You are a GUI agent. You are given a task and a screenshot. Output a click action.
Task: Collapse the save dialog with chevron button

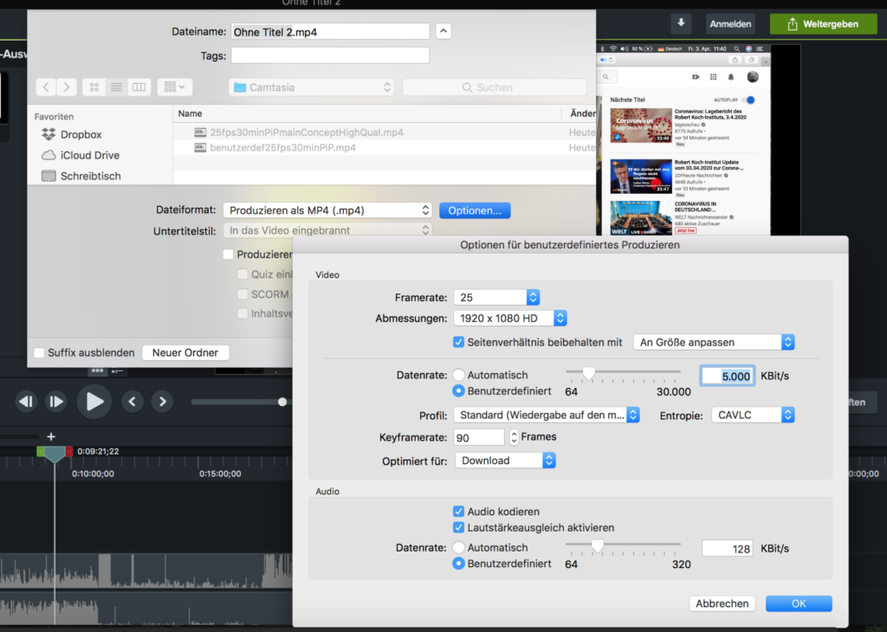[x=443, y=31]
